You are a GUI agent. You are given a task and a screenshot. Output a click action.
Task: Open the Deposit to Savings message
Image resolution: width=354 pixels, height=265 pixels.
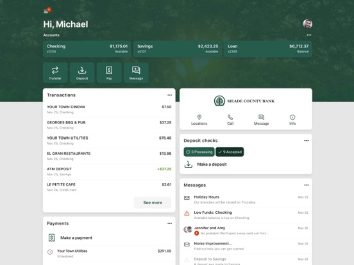tap(246, 260)
